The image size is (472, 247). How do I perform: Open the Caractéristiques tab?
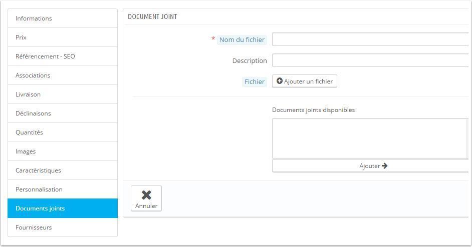(63, 170)
